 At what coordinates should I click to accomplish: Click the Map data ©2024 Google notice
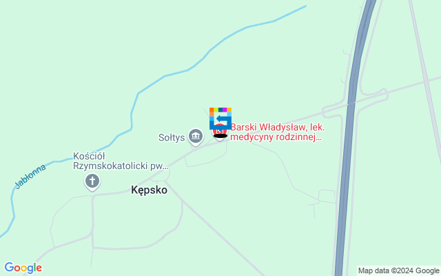coord(398,270)
